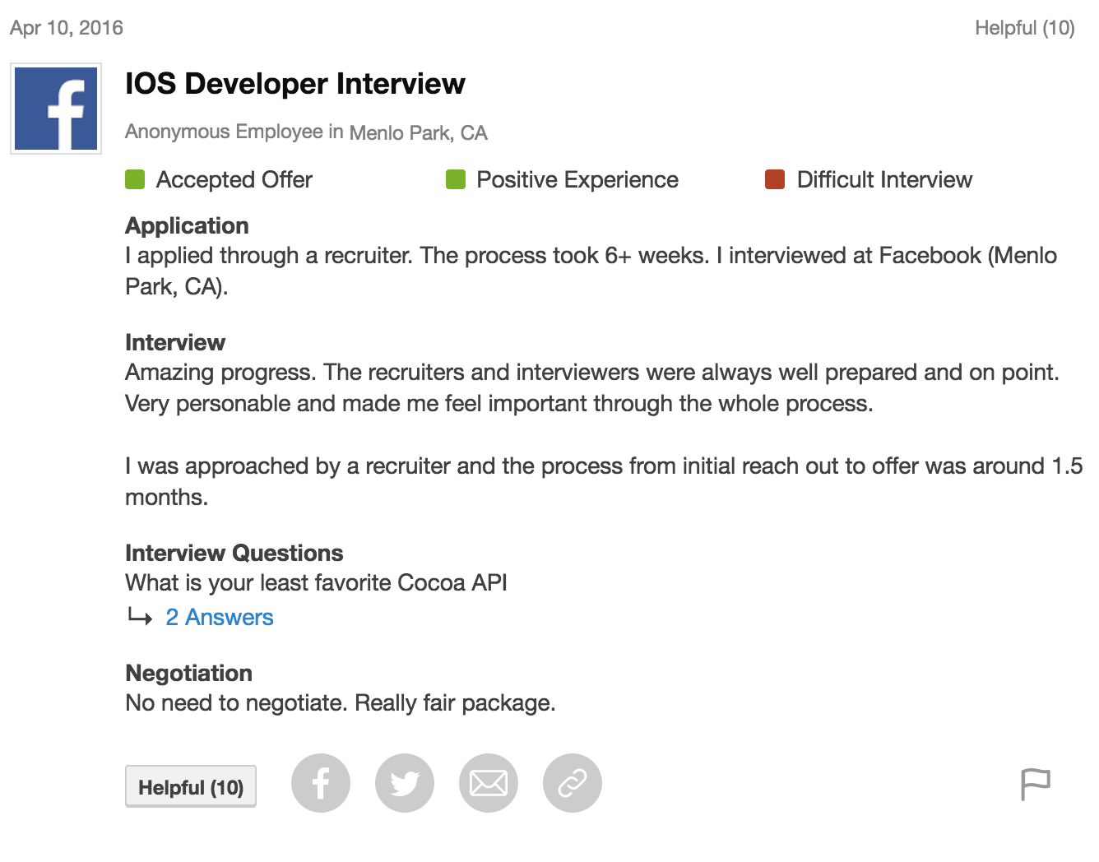Click the Negotiation section heading

click(x=188, y=673)
